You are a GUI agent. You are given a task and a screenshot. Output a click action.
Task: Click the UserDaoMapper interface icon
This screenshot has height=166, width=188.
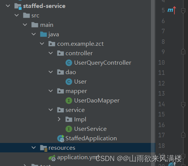tap(69, 101)
